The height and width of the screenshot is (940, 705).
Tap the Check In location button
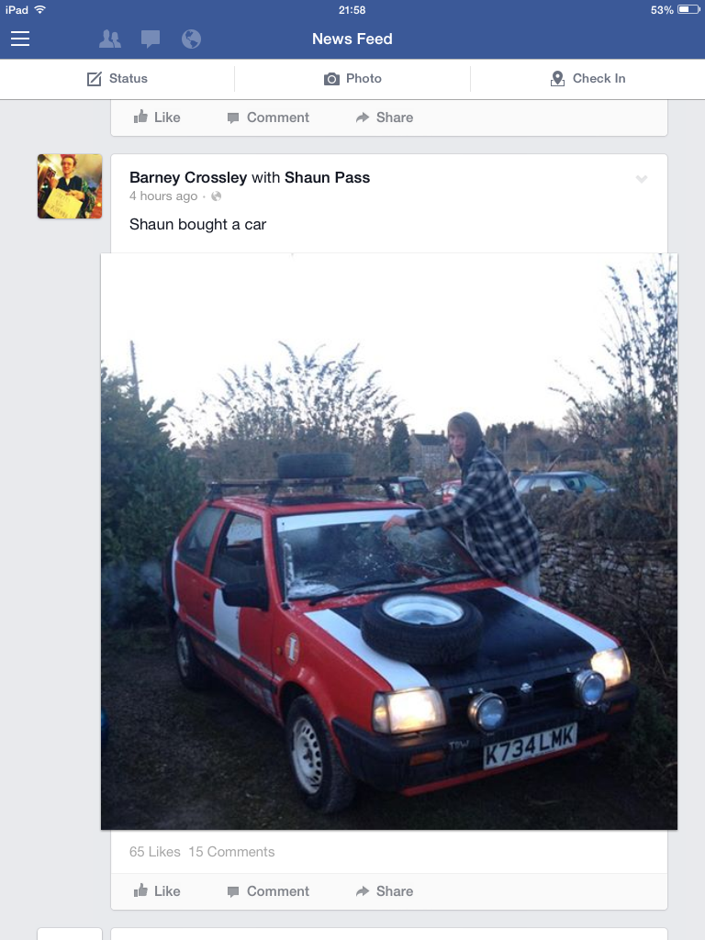[x=587, y=79]
